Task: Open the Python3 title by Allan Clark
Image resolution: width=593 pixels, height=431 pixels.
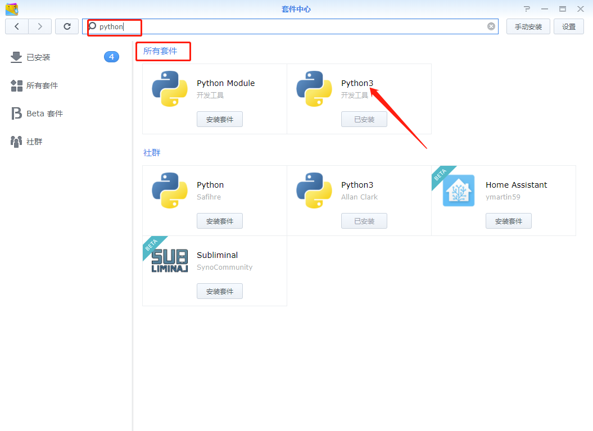Action: pyautogui.click(x=357, y=185)
